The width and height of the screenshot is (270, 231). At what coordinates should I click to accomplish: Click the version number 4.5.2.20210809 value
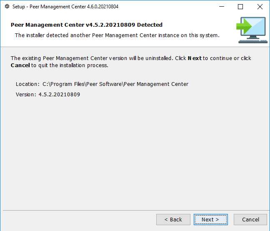[x=59, y=95]
